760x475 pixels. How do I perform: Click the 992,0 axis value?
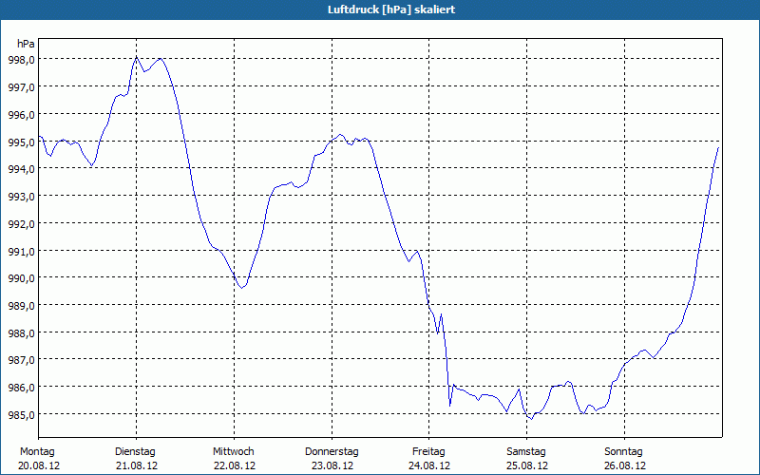pos(21,224)
